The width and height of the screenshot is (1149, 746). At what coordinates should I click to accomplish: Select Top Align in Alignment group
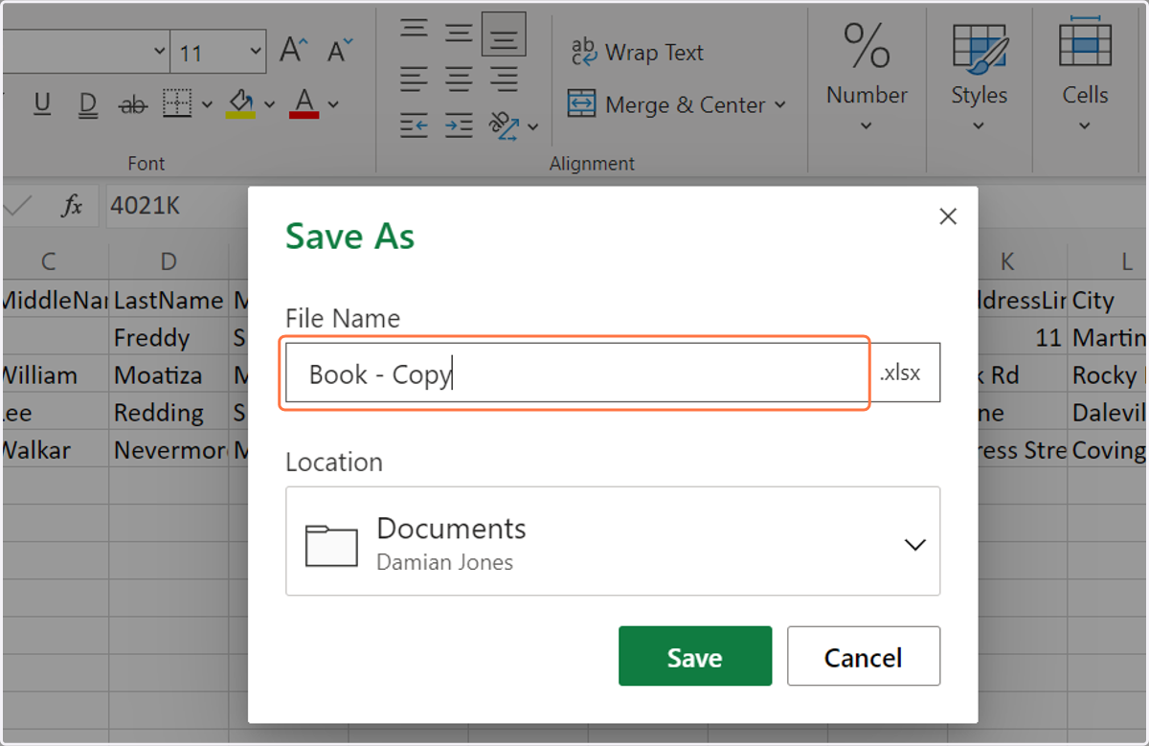(x=414, y=30)
